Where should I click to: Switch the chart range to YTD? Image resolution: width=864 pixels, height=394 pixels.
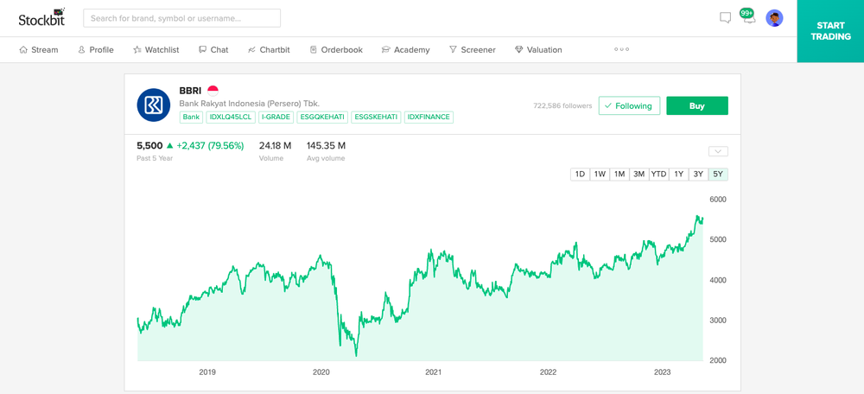click(x=658, y=175)
